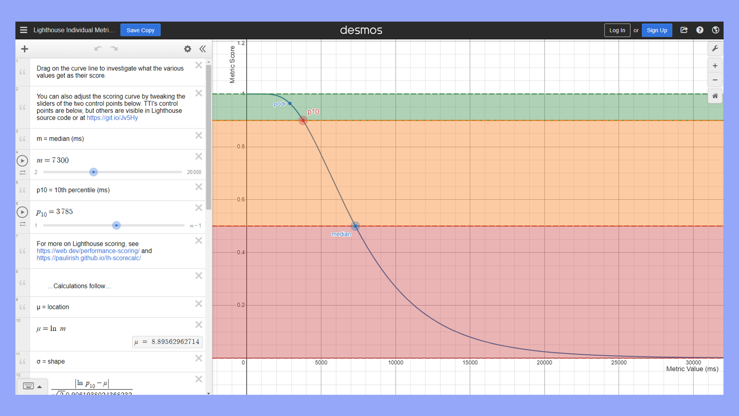Click the zoom in icon
Screen dimensions: 739x416
coord(715,65)
